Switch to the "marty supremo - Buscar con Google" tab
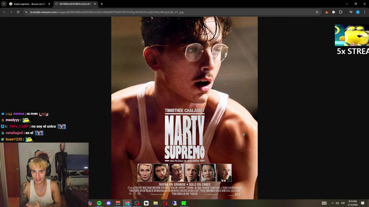This screenshot has width=369, height=207. [x=30, y=4]
